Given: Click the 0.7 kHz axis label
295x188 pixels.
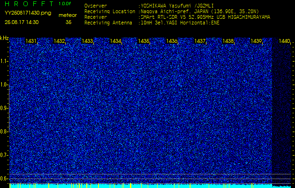Looking at the screenshot, I should 4,155.
